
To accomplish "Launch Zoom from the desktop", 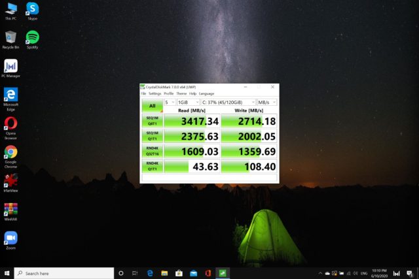I will 10,240.
